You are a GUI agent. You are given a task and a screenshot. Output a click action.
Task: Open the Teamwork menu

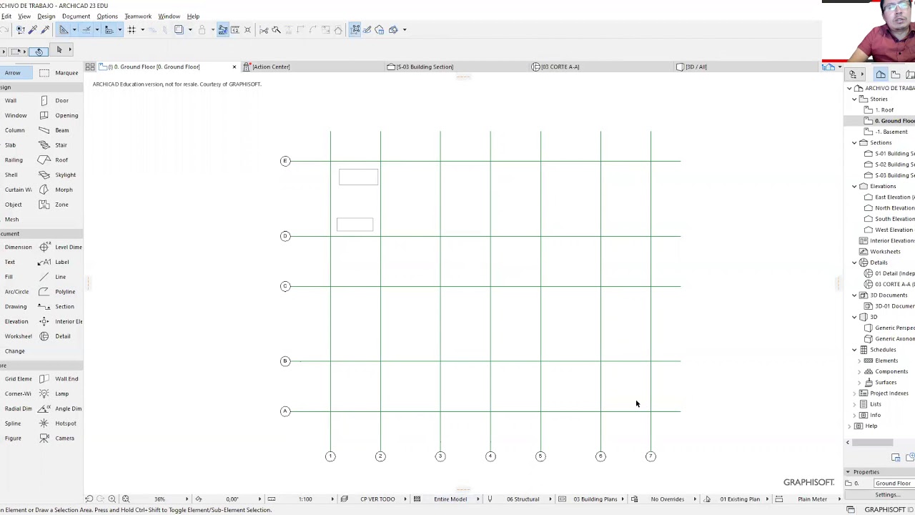138,16
